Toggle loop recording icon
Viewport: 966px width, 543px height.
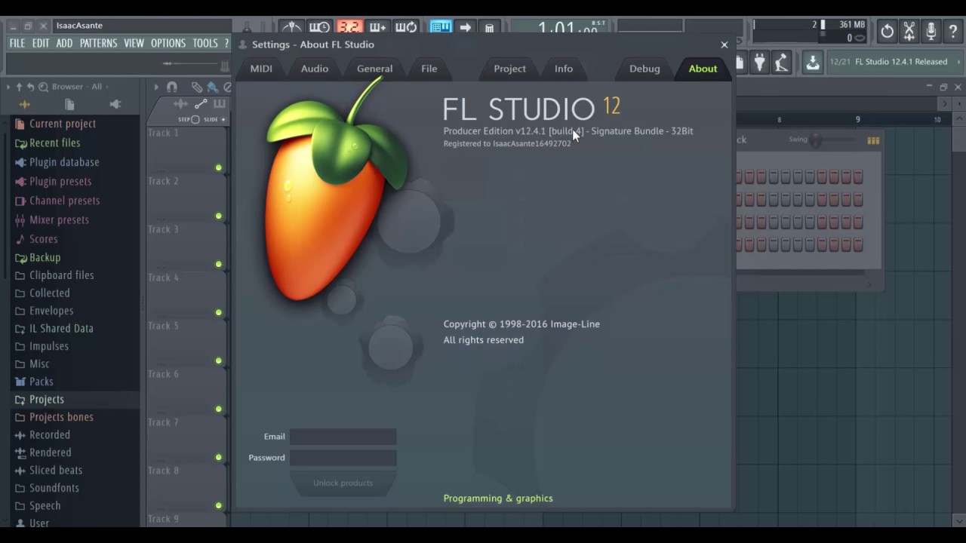[406, 28]
